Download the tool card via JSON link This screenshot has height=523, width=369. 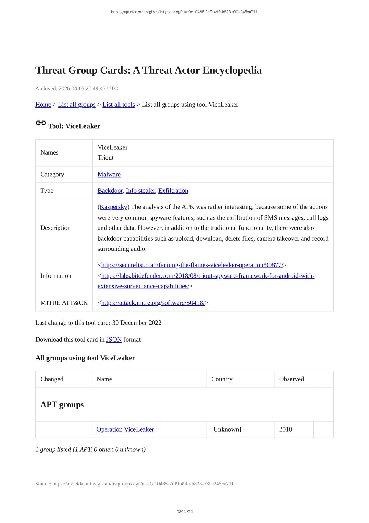click(114, 340)
